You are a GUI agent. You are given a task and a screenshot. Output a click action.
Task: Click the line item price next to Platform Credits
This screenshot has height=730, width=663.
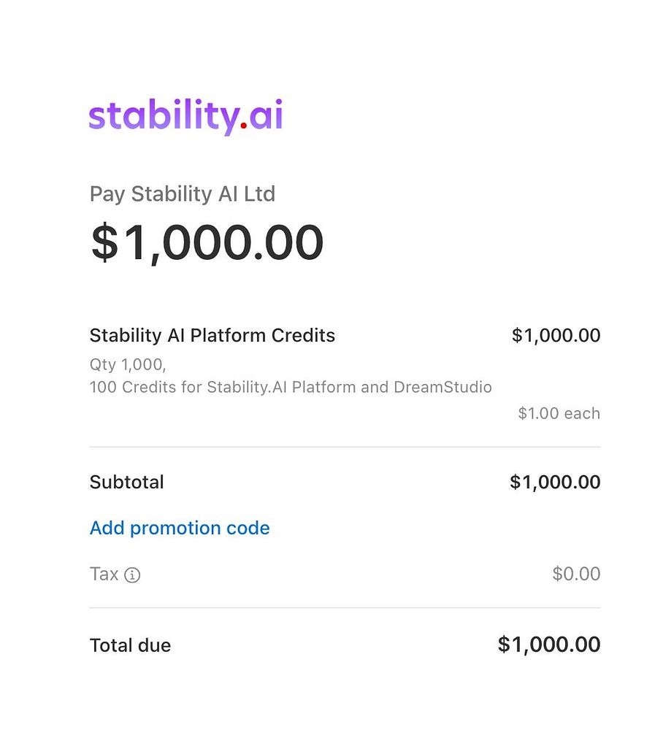click(556, 336)
